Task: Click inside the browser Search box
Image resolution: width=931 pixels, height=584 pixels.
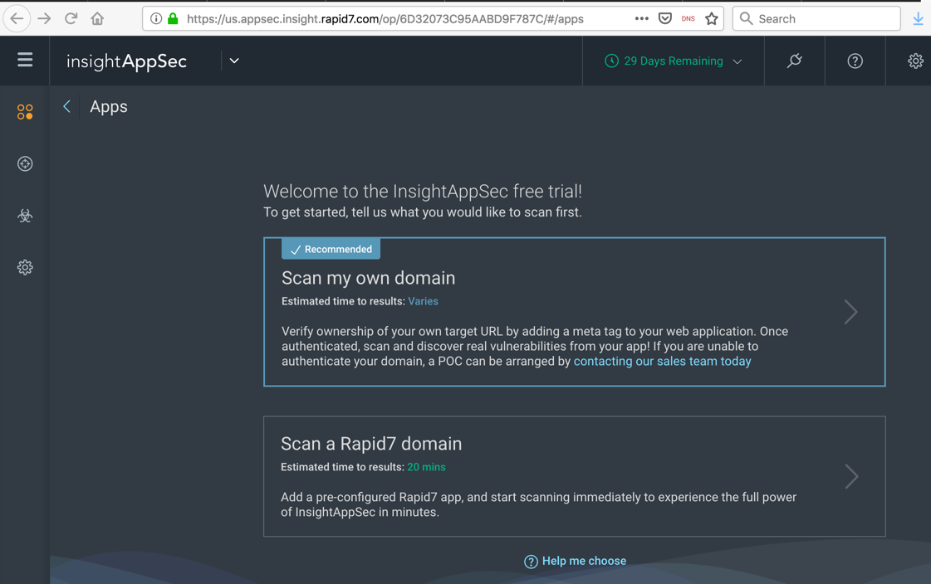Action: pos(816,19)
